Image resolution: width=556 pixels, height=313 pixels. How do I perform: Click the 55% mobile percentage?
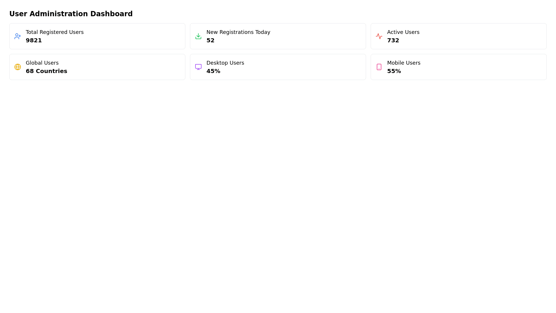394,71
